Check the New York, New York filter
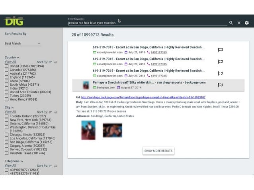This screenshot has height=190, width=254. (x=6, y=120)
